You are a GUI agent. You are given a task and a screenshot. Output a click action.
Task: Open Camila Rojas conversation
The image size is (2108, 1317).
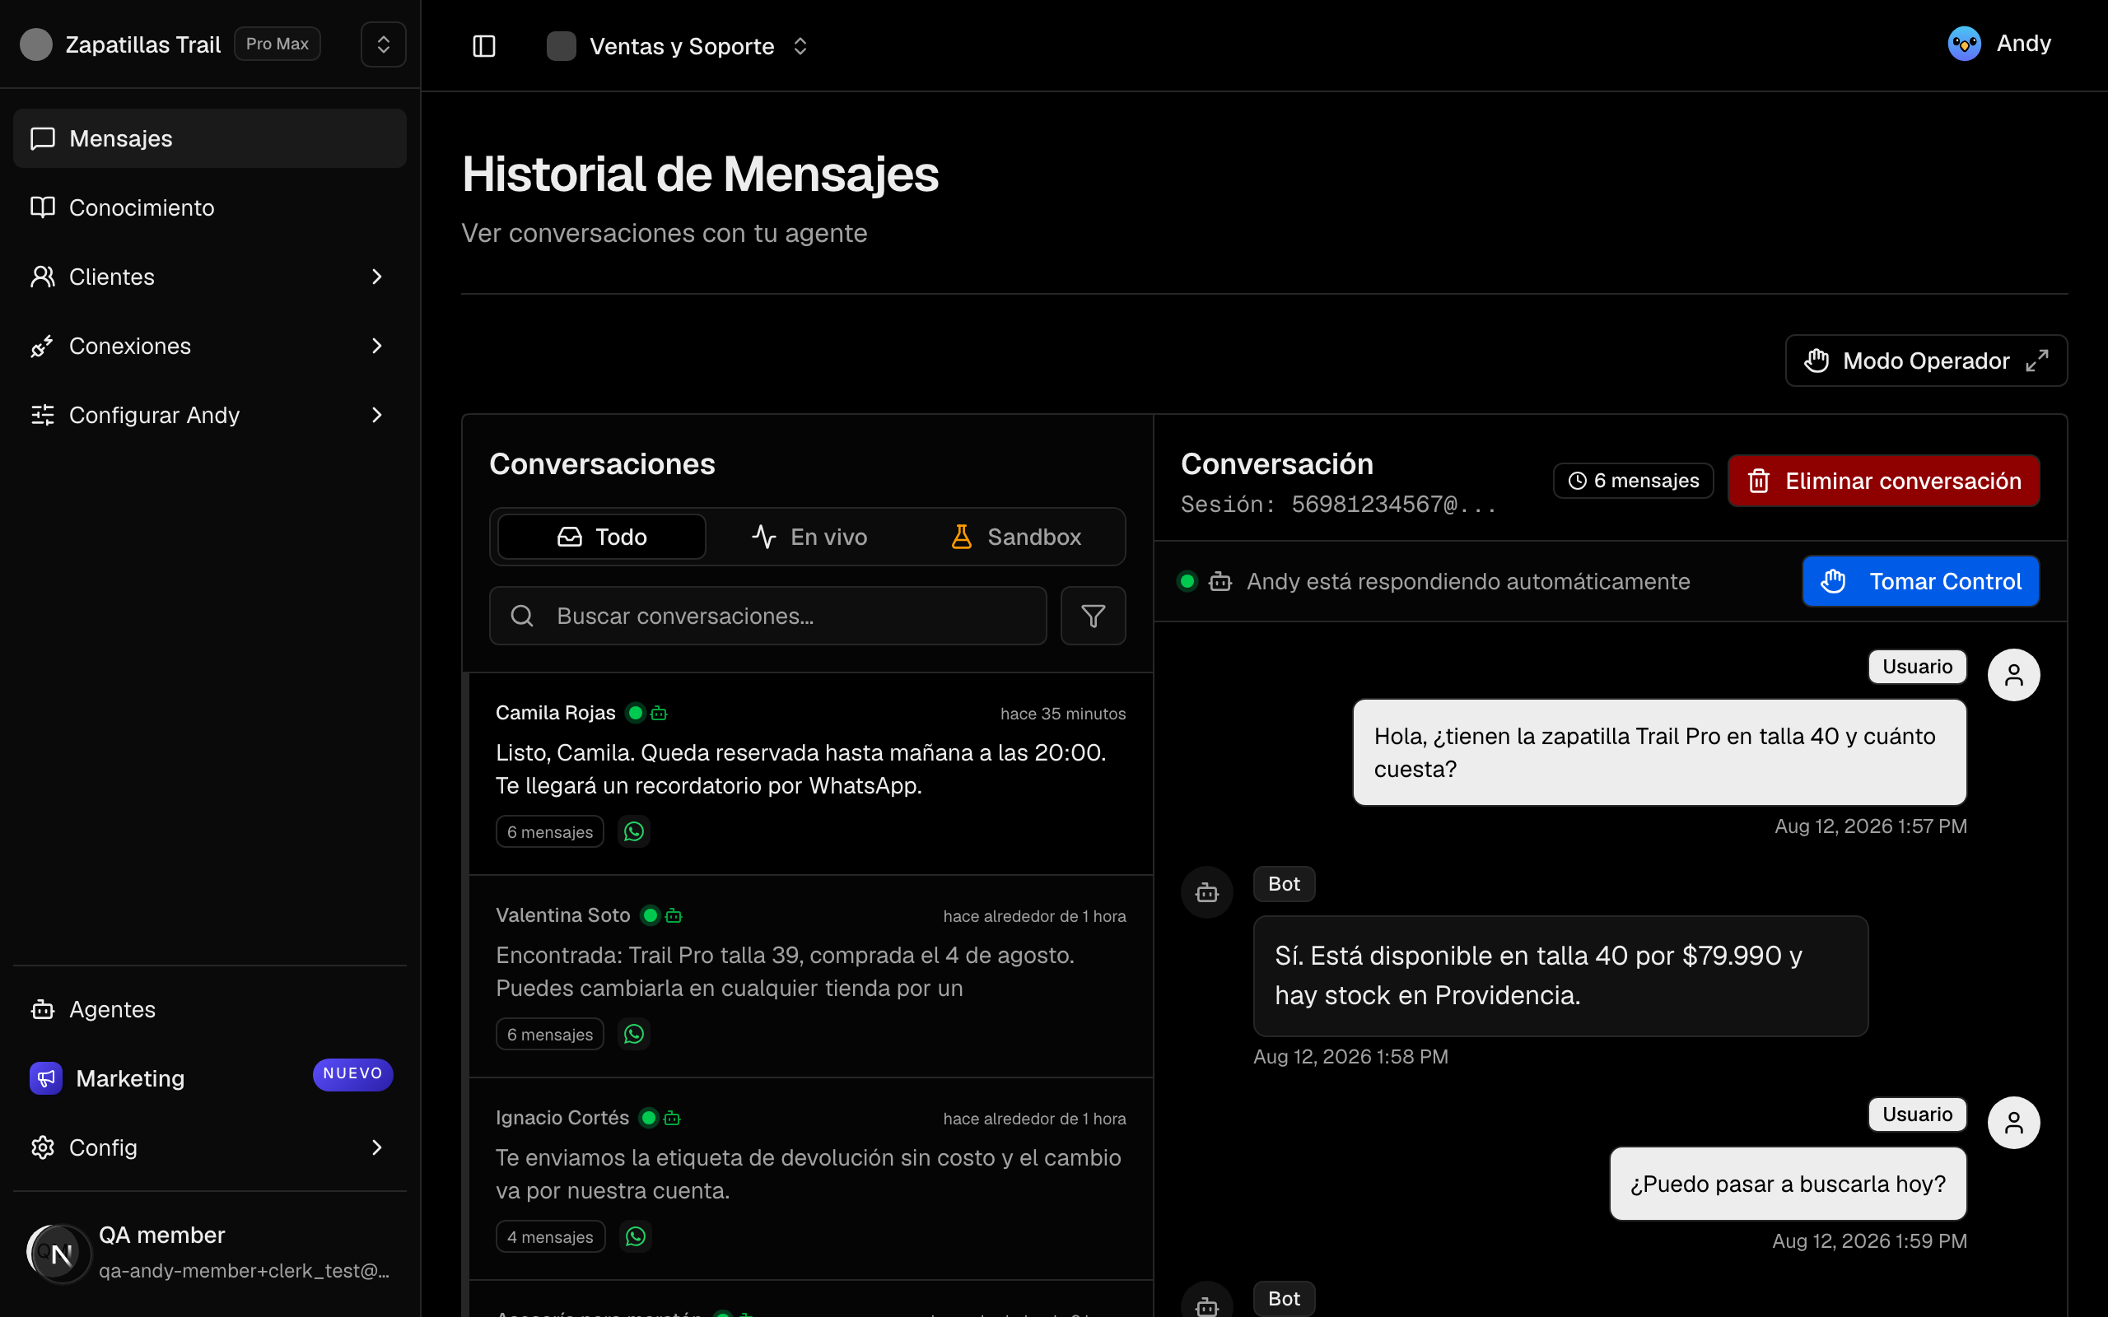(810, 774)
